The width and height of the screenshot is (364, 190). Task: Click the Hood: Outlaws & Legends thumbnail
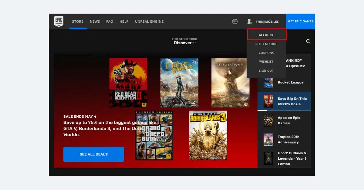click(268, 159)
